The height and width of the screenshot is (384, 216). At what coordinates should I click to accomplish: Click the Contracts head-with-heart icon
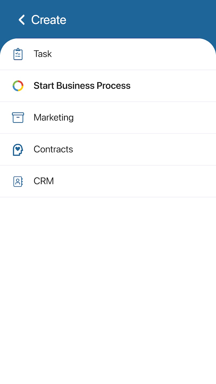[18, 150]
